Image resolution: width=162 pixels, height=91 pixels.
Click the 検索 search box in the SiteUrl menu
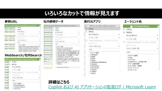point(29,43)
